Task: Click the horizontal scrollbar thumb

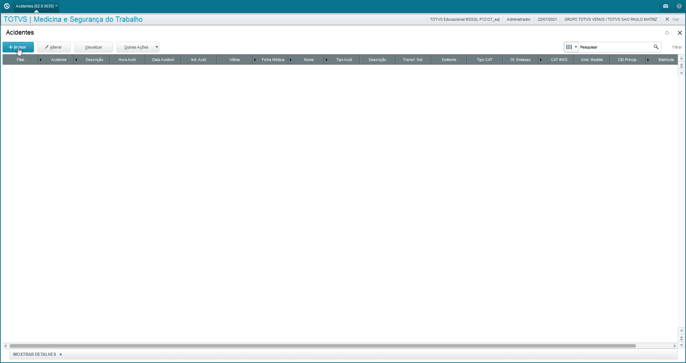Action: [323, 346]
